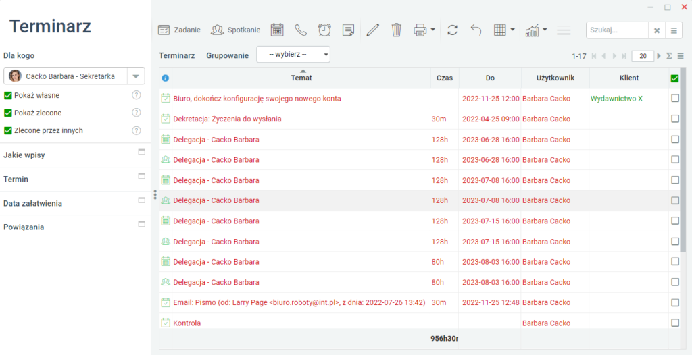Open search options menu icon
Image resolution: width=692 pixels, height=355 pixels.
pyautogui.click(x=674, y=30)
